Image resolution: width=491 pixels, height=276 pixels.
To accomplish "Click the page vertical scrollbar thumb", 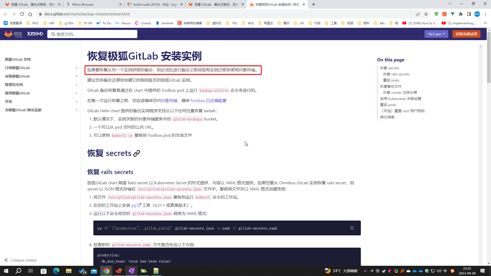I will 489,57.
